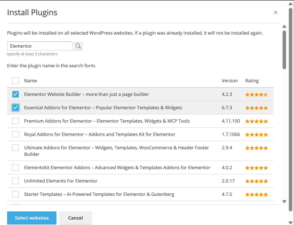Click the Version column header
The width and height of the screenshot is (294, 225).
point(230,81)
